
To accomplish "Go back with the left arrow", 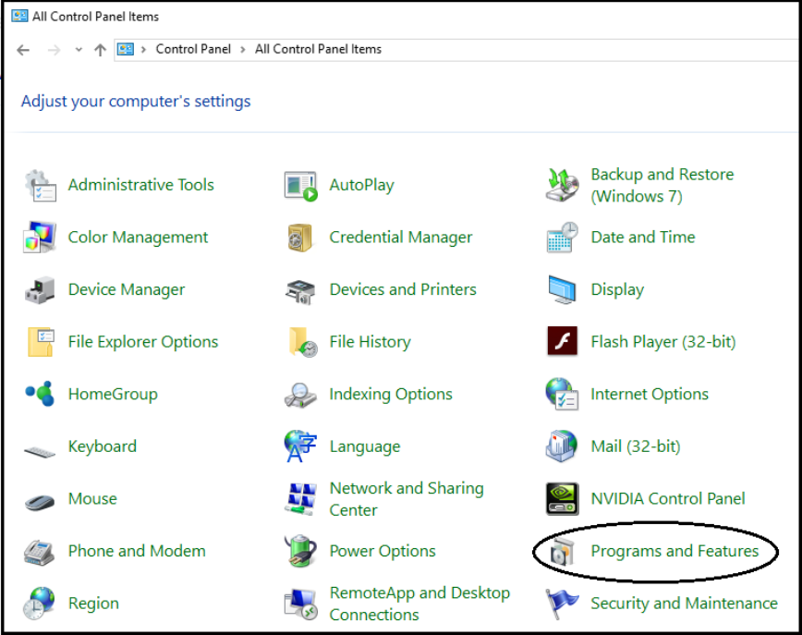I will pyautogui.click(x=23, y=50).
